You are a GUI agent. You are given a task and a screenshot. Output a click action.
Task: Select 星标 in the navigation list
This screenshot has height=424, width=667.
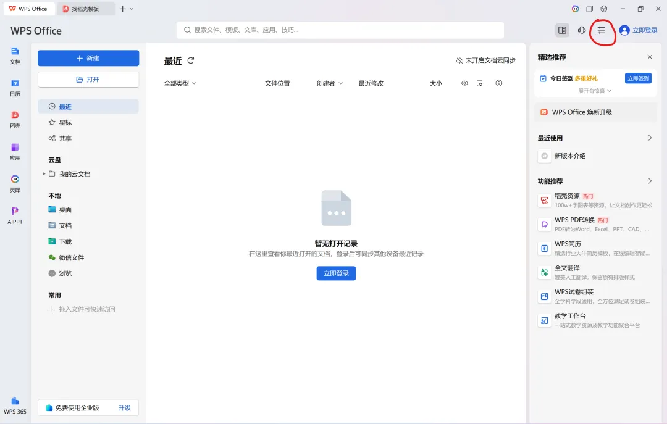[x=88, y=122]
